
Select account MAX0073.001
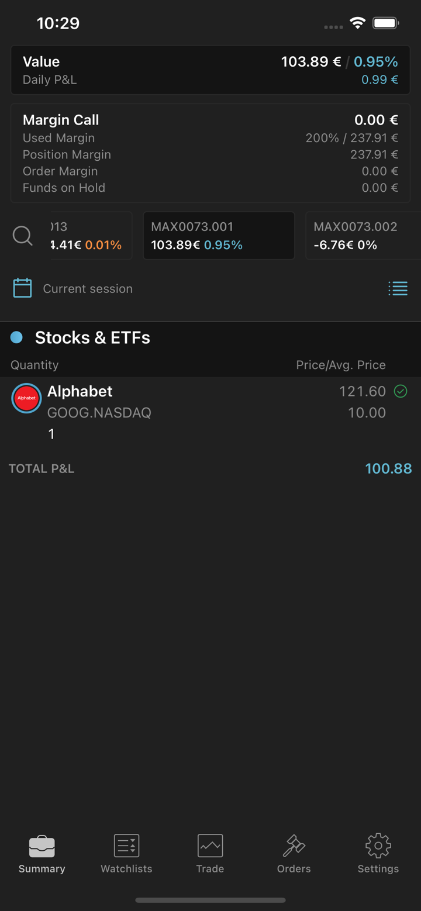218,236
